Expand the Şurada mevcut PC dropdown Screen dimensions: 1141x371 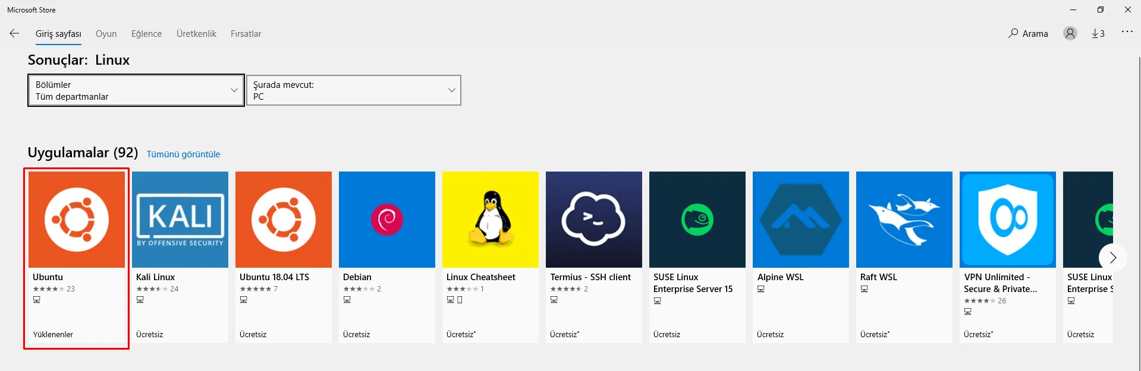tap(354, 90)
